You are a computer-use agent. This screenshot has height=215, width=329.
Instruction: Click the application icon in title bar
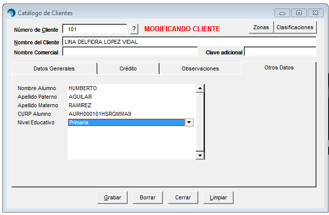[x=11, y=13]
